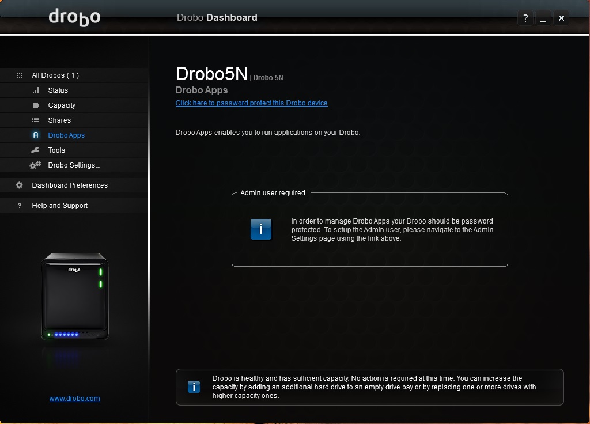
Task: Click the Drobo 5N device image
Action: pos(75,297)
